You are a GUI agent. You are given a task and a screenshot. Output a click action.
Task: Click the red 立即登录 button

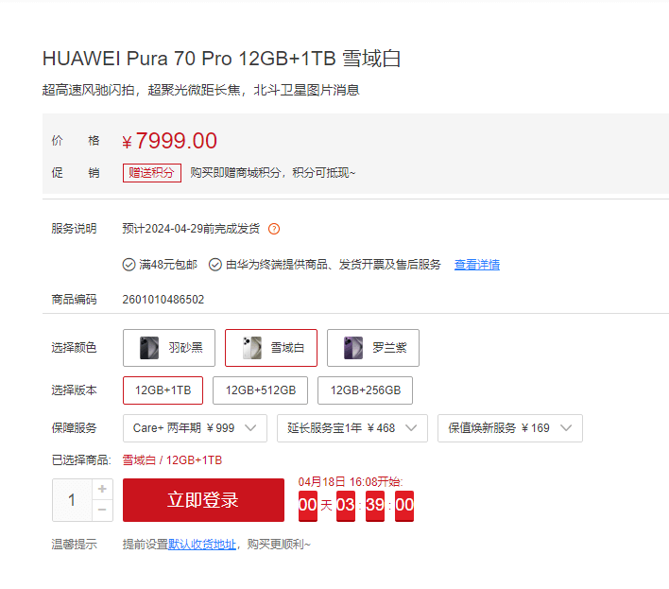[203, 500]
